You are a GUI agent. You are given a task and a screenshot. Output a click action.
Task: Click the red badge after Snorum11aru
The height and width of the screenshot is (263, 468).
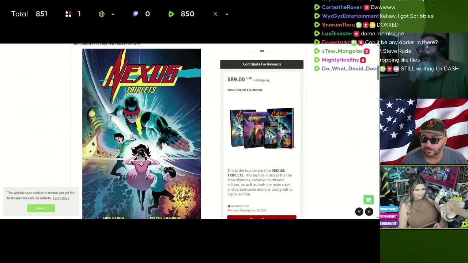pyautogui.click(x=365, y=25)
